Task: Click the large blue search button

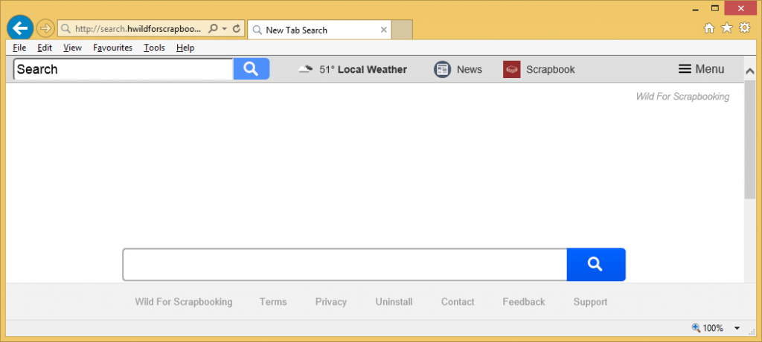Action: tap(596, 265)
